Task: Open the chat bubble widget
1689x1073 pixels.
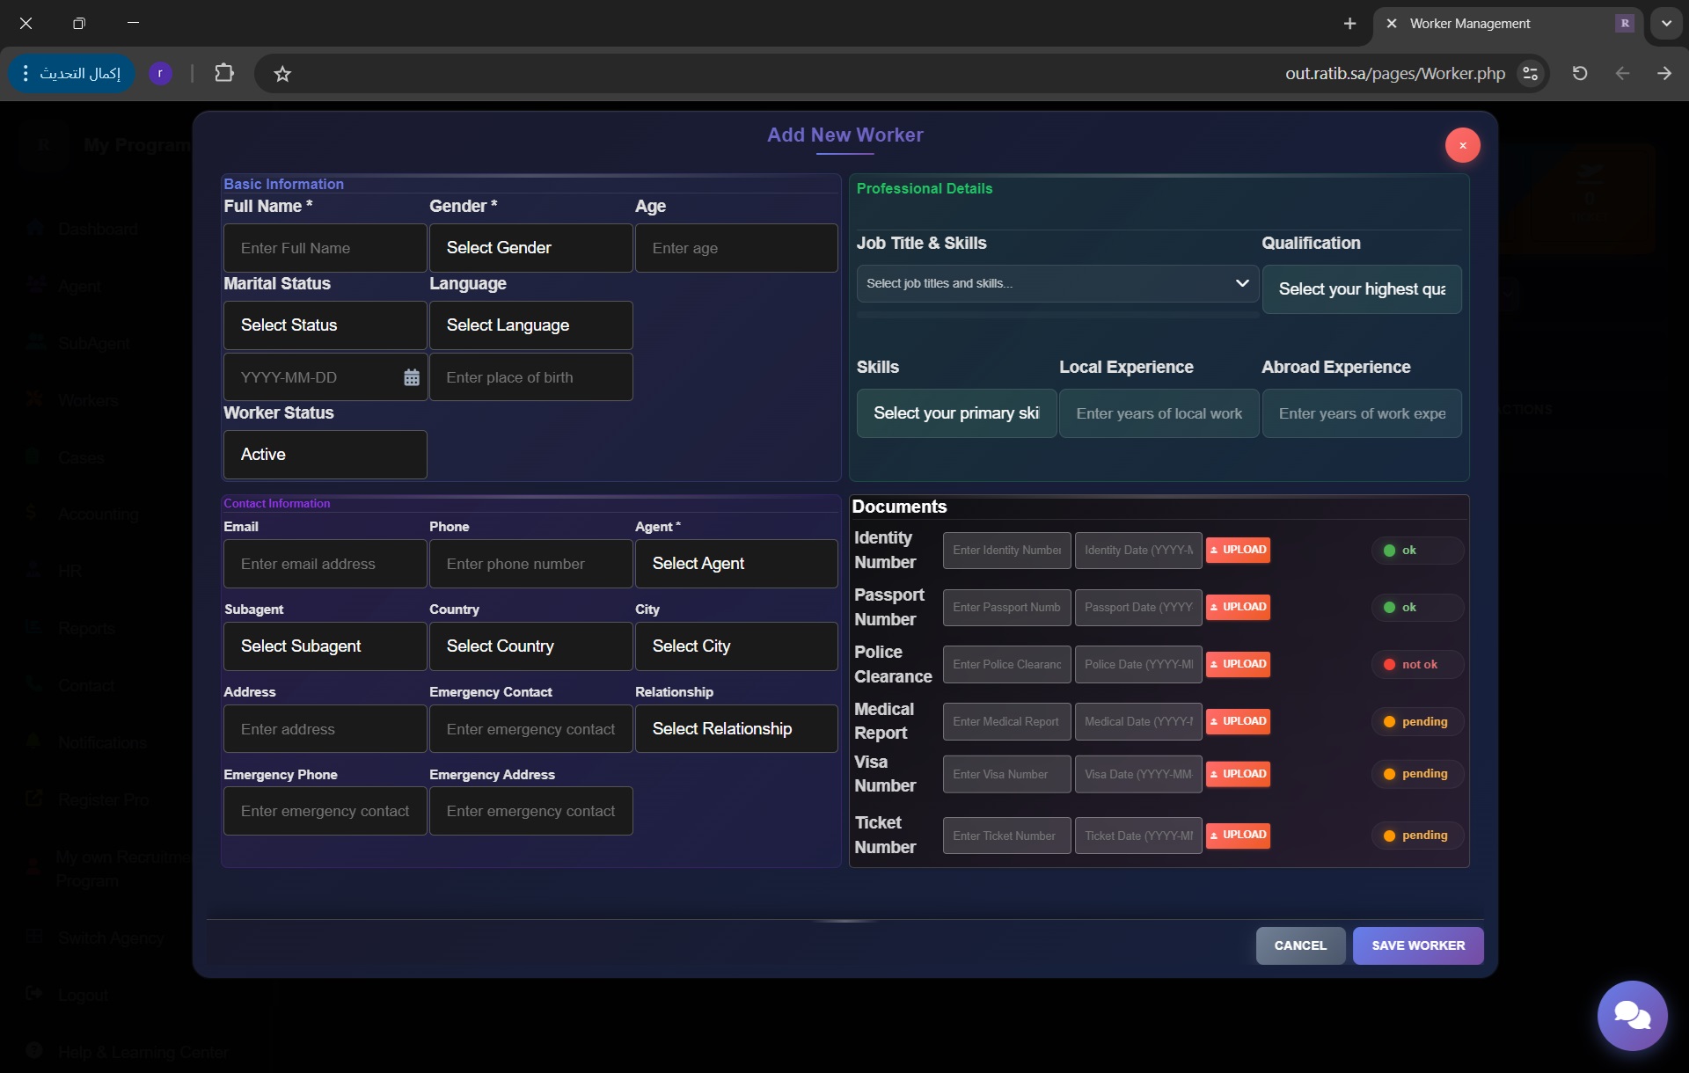Action: pos(1632,1016)
